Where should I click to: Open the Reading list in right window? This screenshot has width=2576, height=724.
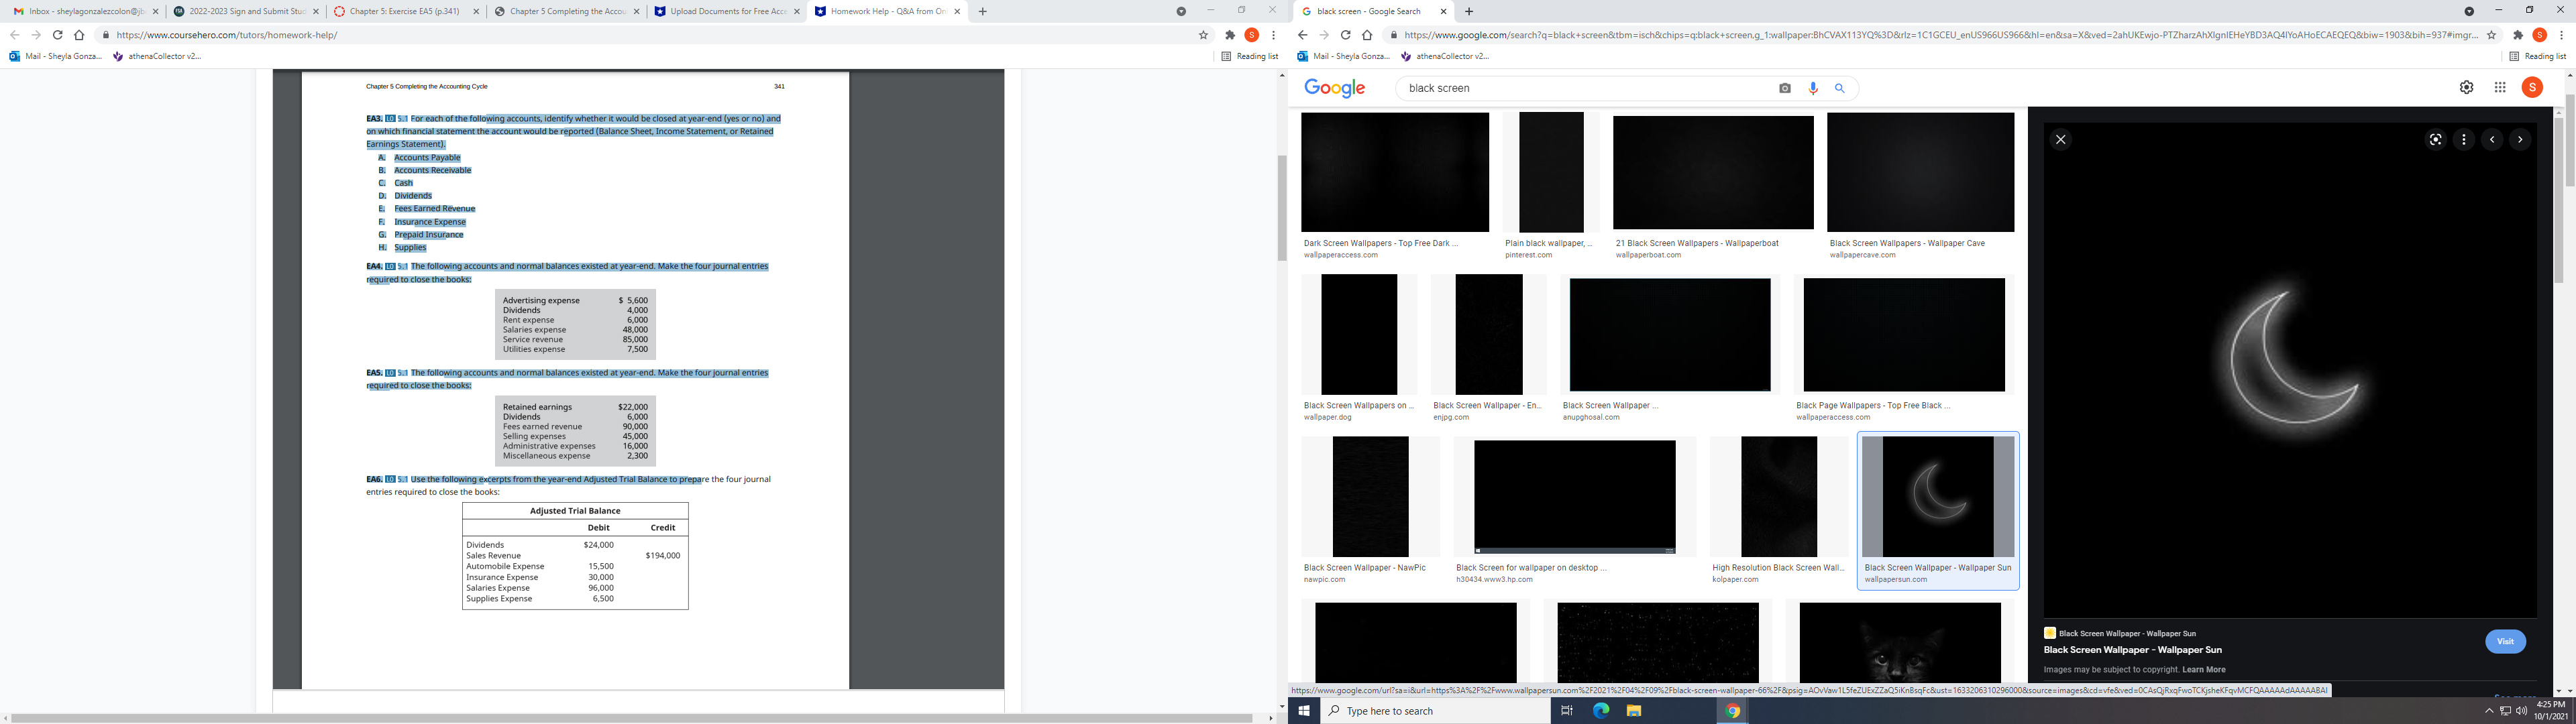point(2538,56)
